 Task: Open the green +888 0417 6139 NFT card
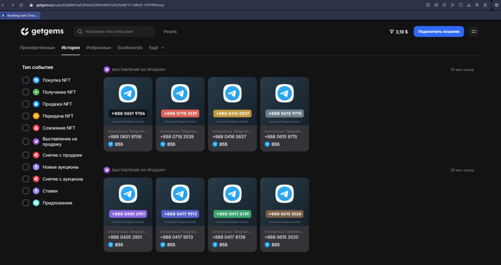point(232,215)
